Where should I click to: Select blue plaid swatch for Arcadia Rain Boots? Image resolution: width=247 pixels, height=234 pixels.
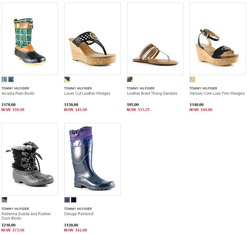11,79
